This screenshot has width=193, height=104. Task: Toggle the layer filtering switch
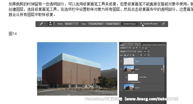pos(149,48)
